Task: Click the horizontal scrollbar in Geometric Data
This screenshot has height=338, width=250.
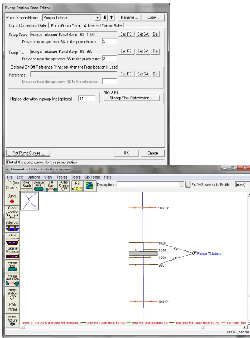Action: click(134, 327)
